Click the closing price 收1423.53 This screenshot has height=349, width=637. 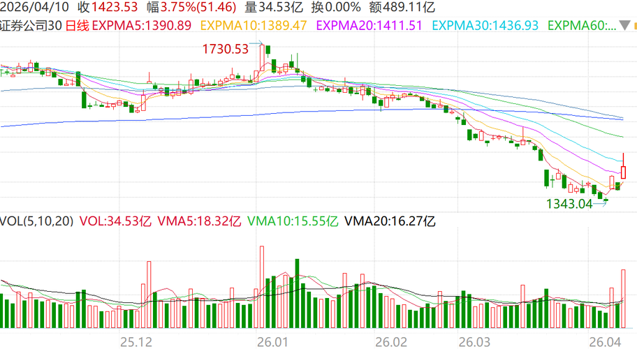108,7
